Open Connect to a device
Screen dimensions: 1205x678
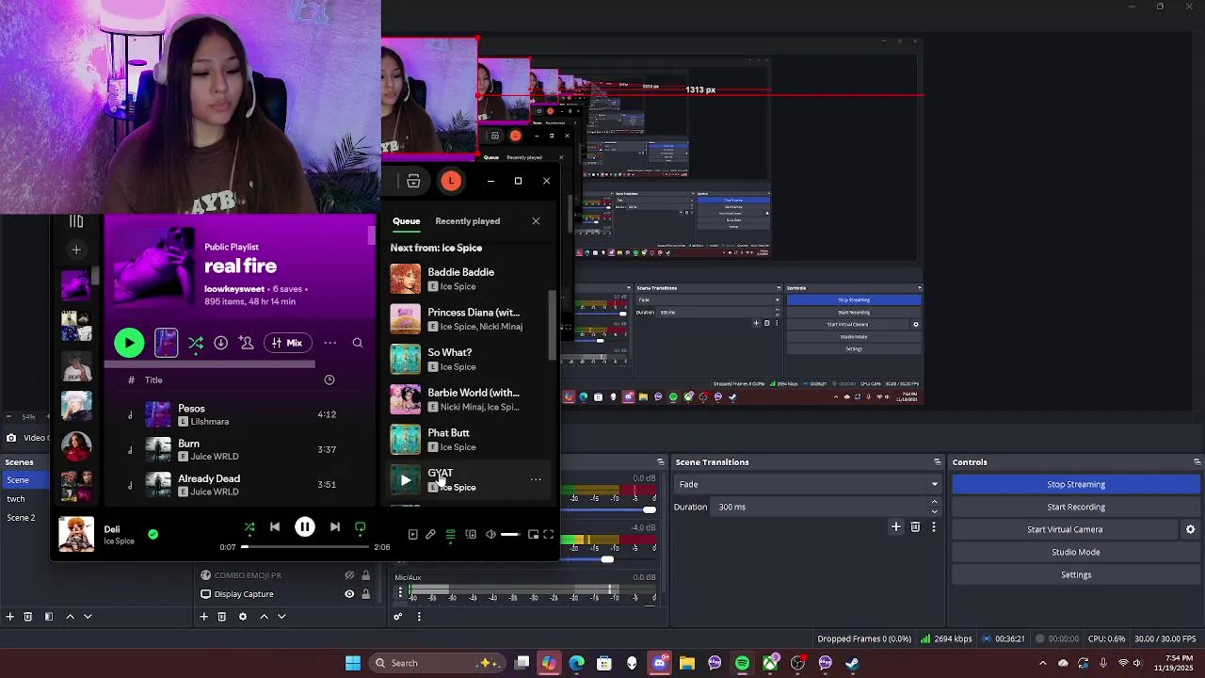tap(471, 535)
